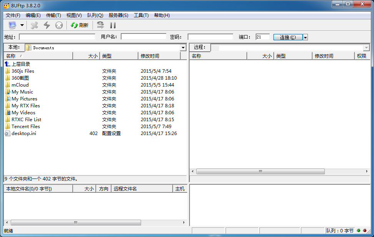Expand the local Documents path dropdown
This screenshot has width=374, height=237.
(x=183, y=48)
